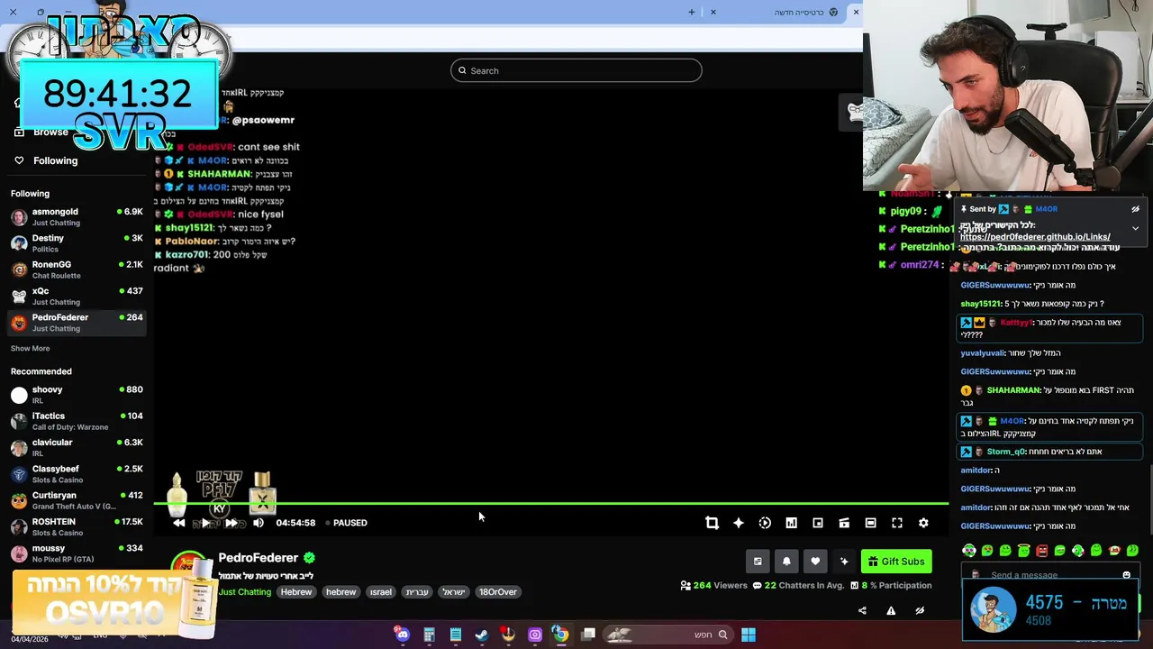Click the sparkle icon in player controls
The image size is (1153, 649).
pyautogui.click(x=739, y=523)
